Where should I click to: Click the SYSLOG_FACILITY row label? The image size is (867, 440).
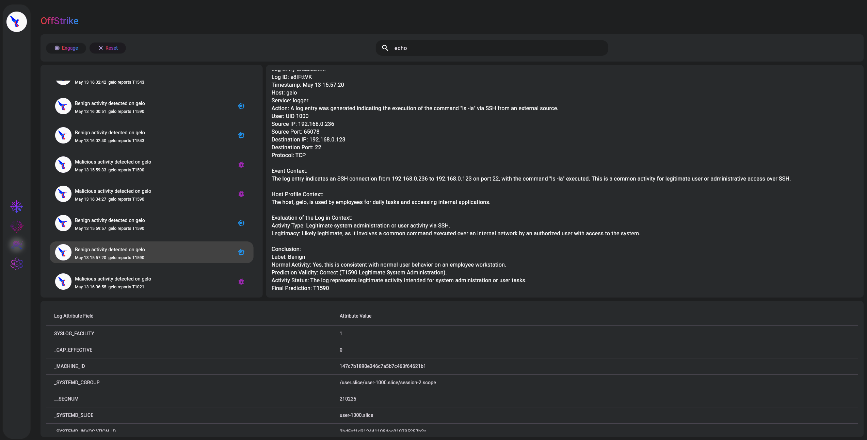point(74,334)
